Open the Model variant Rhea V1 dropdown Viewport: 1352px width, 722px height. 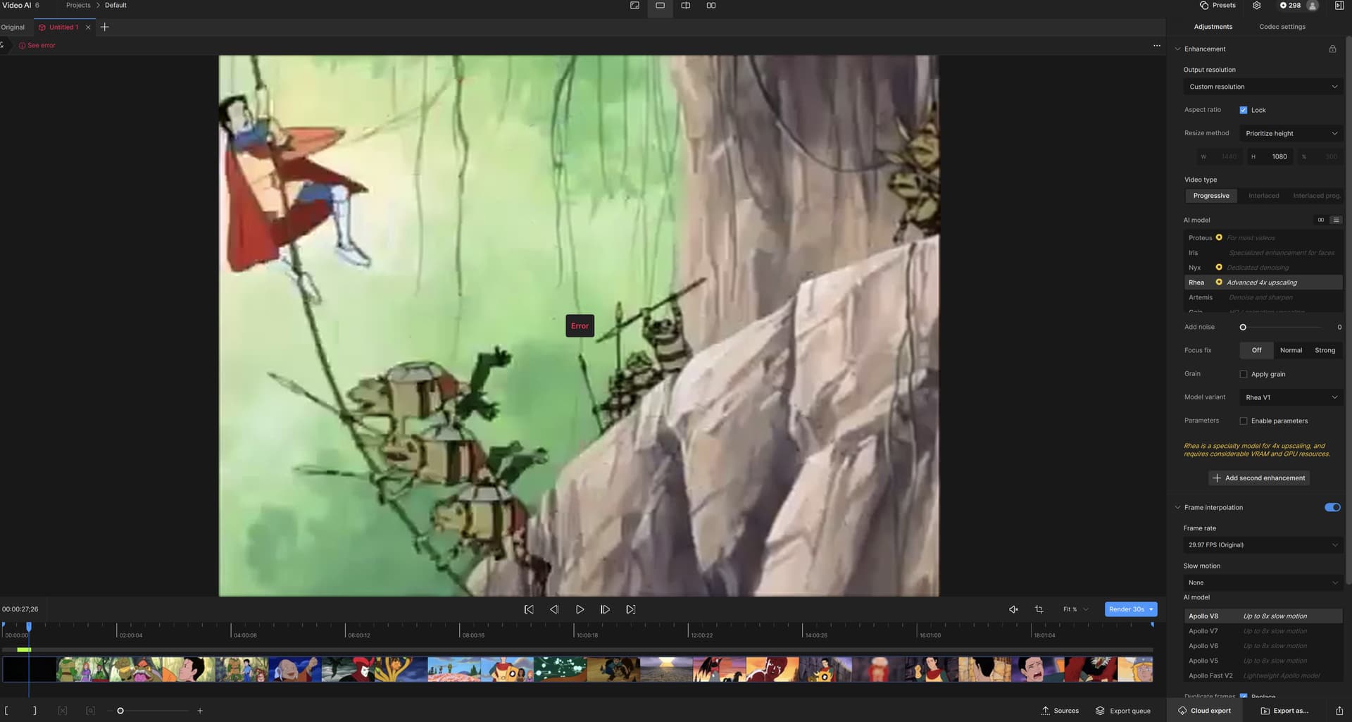(x=1291, y=398)
